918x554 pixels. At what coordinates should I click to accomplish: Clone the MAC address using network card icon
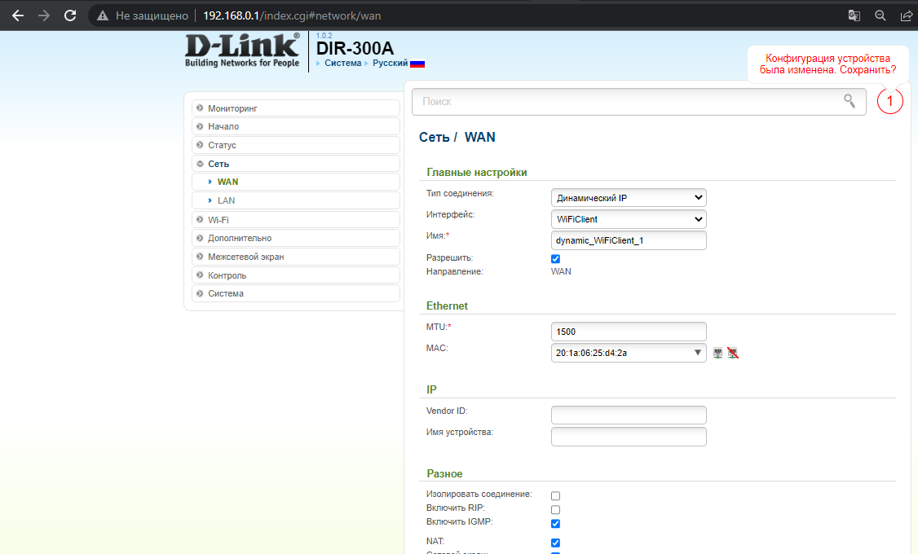click(x=717, y=353)
